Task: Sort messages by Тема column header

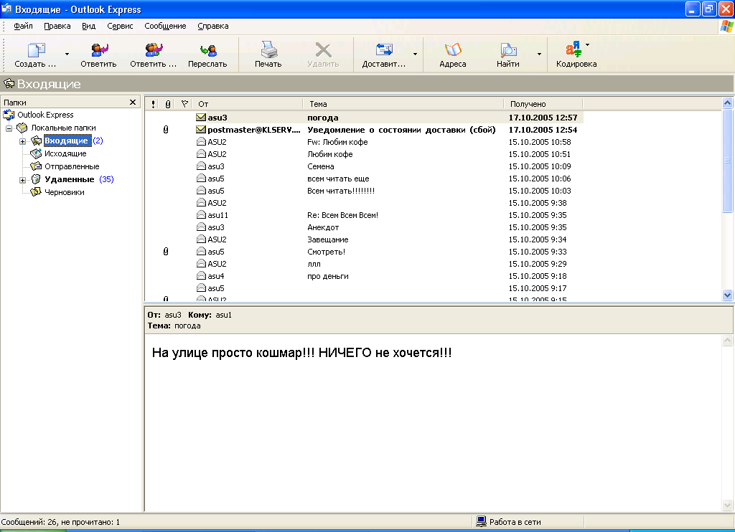Action: [403, 104]
